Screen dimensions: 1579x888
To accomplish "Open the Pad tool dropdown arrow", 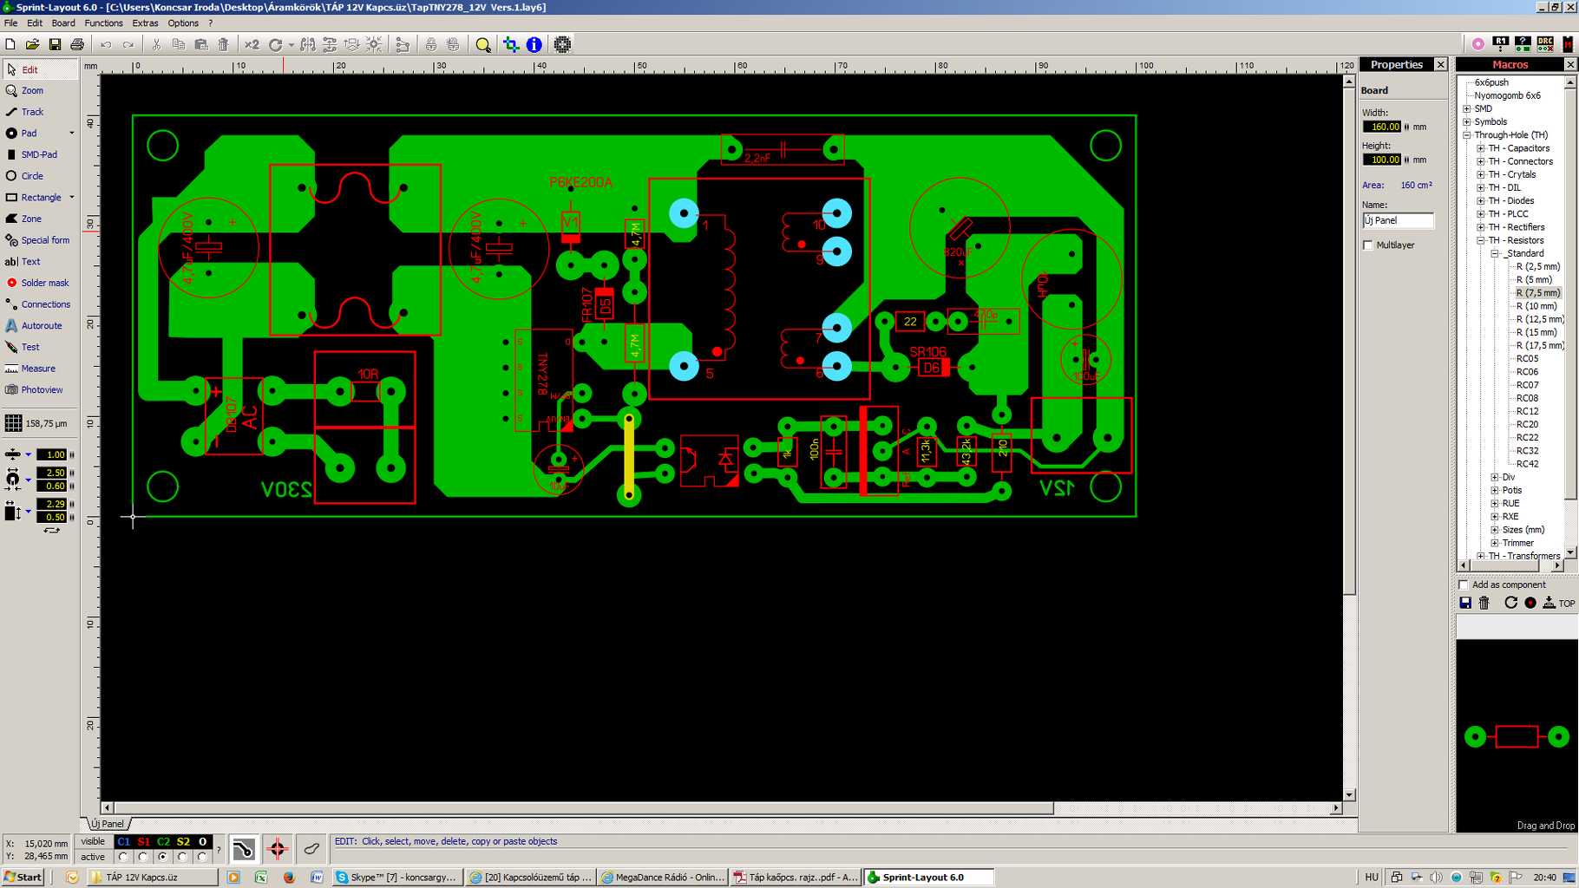I will click(x=72, y=134).
